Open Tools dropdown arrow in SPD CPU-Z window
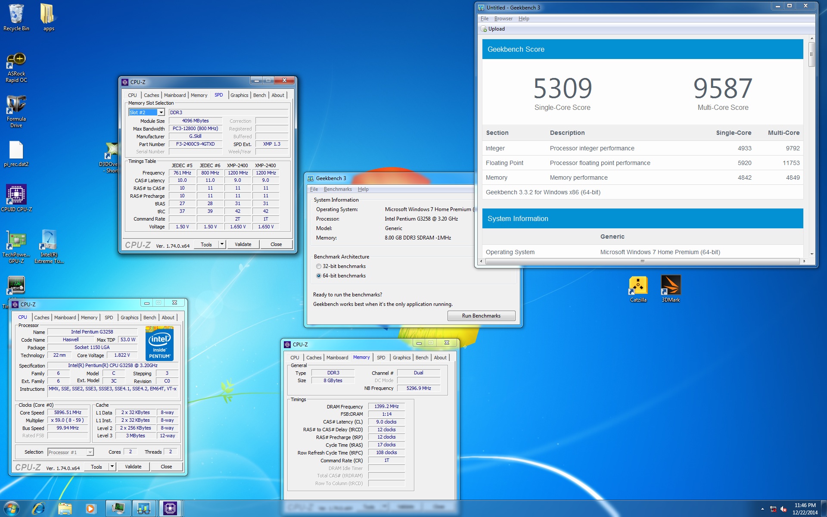 tap(222, 244)
